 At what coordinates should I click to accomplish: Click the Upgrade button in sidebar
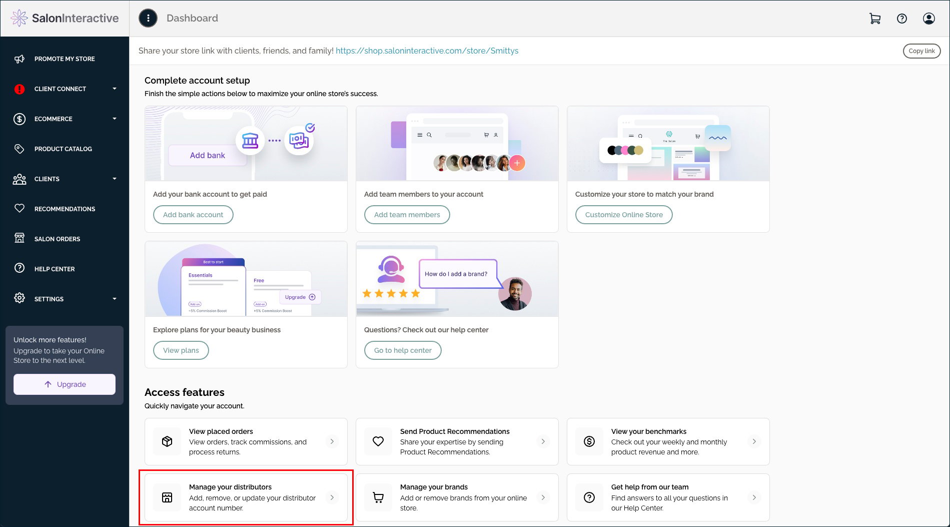65,384
